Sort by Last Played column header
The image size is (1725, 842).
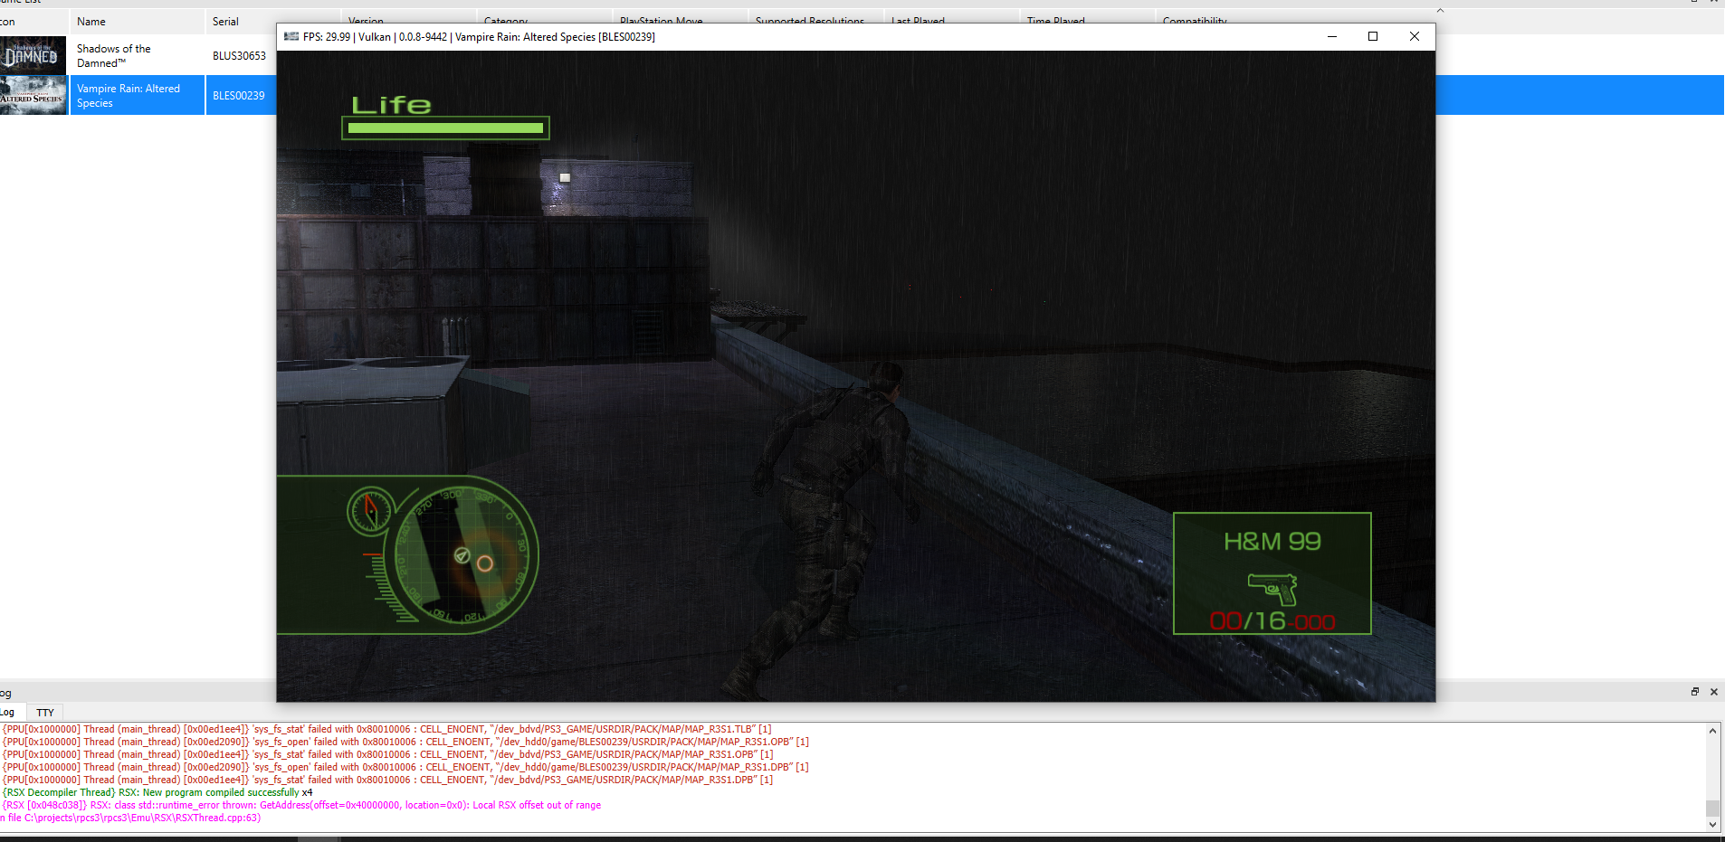[x=918, y=21]
